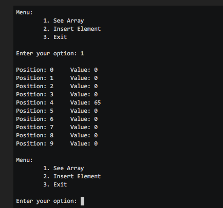Click the 'Value: 0' next to Position 1
The height and width of the screenshot is (208, 223).
tap(84, 78)
